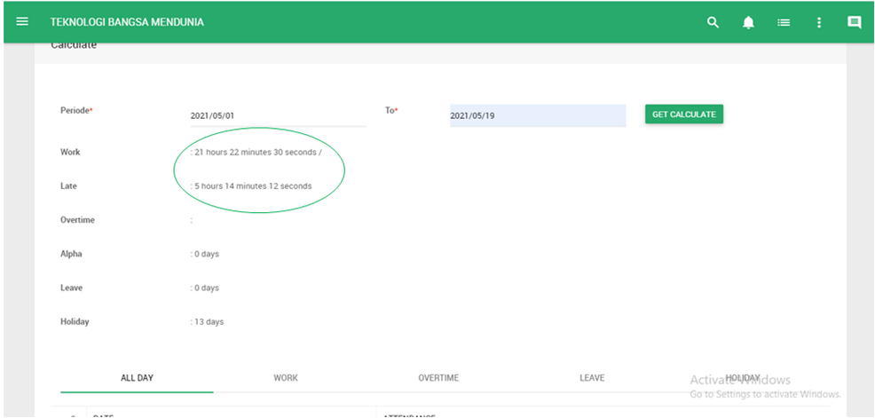
Task: Click the search magnifier icon
Action: [x=713, y=22]
